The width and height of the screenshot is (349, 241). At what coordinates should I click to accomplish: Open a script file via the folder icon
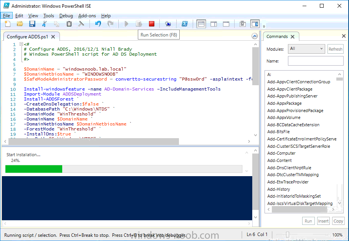pyautogui.click(x=20, y=24)
